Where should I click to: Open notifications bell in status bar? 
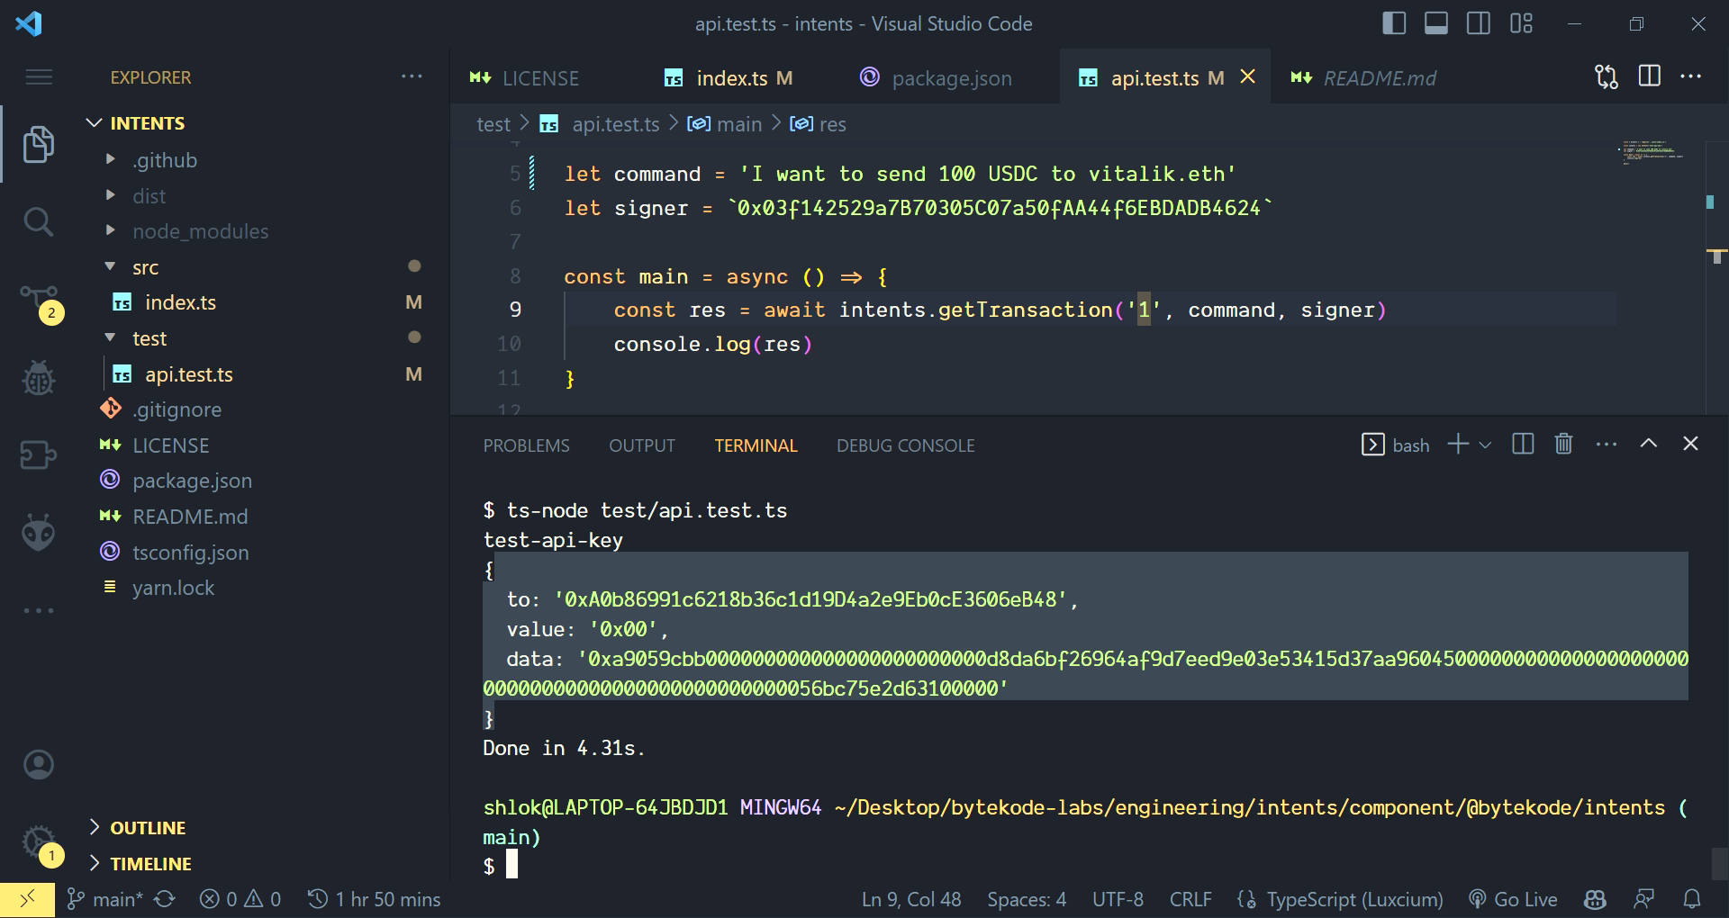pyautogui.click(x=1692, y=899)
